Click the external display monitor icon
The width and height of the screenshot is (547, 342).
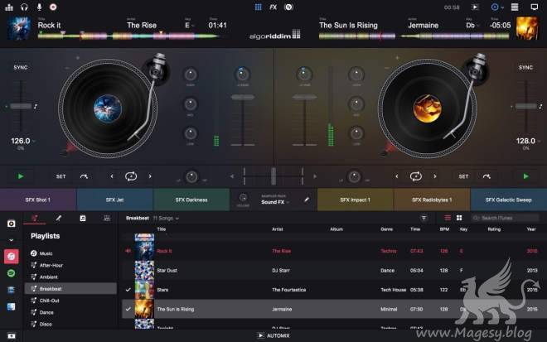click(534, 7)
